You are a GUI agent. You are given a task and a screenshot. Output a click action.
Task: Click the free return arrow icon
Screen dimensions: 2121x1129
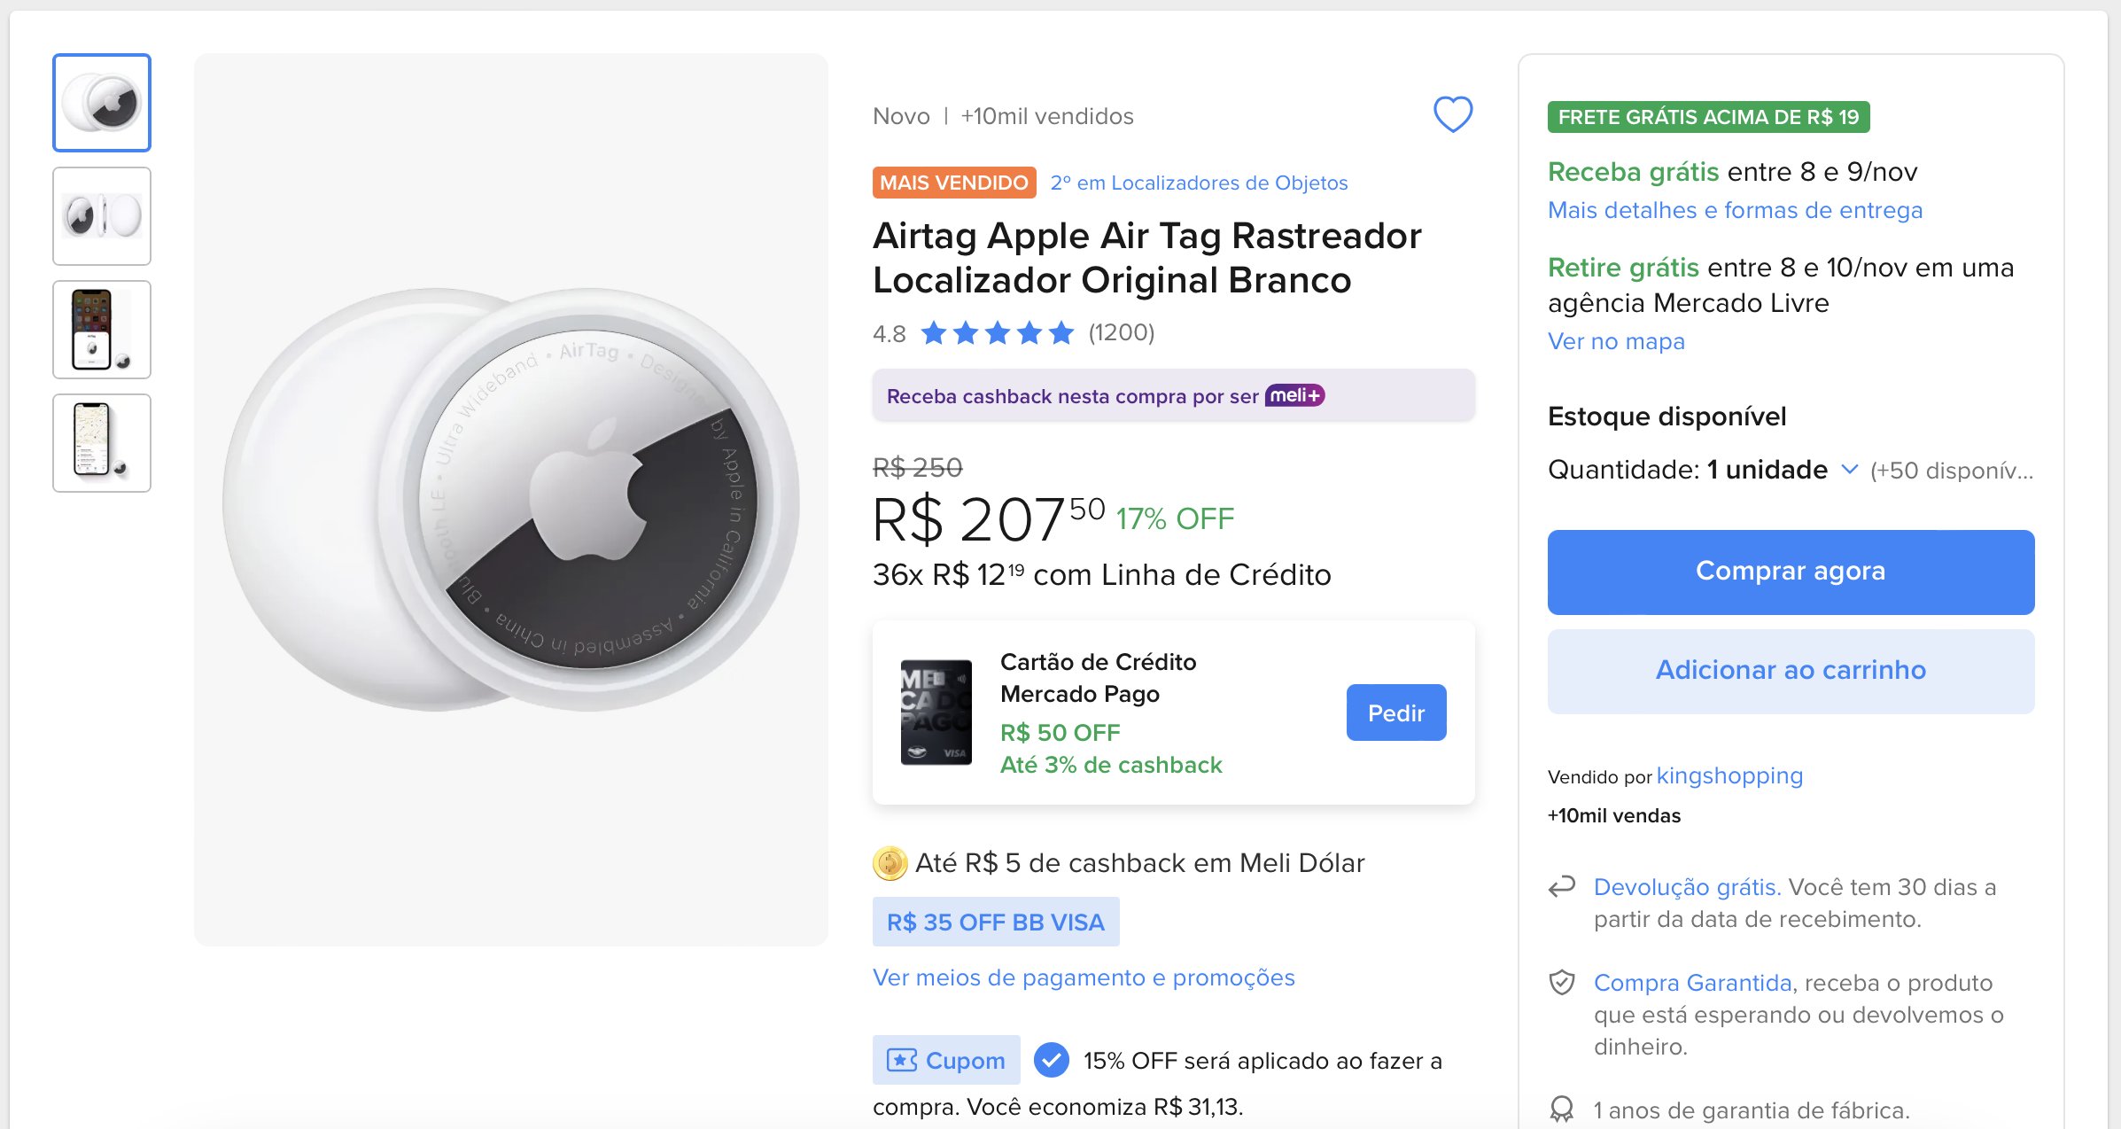(1562, 886)
